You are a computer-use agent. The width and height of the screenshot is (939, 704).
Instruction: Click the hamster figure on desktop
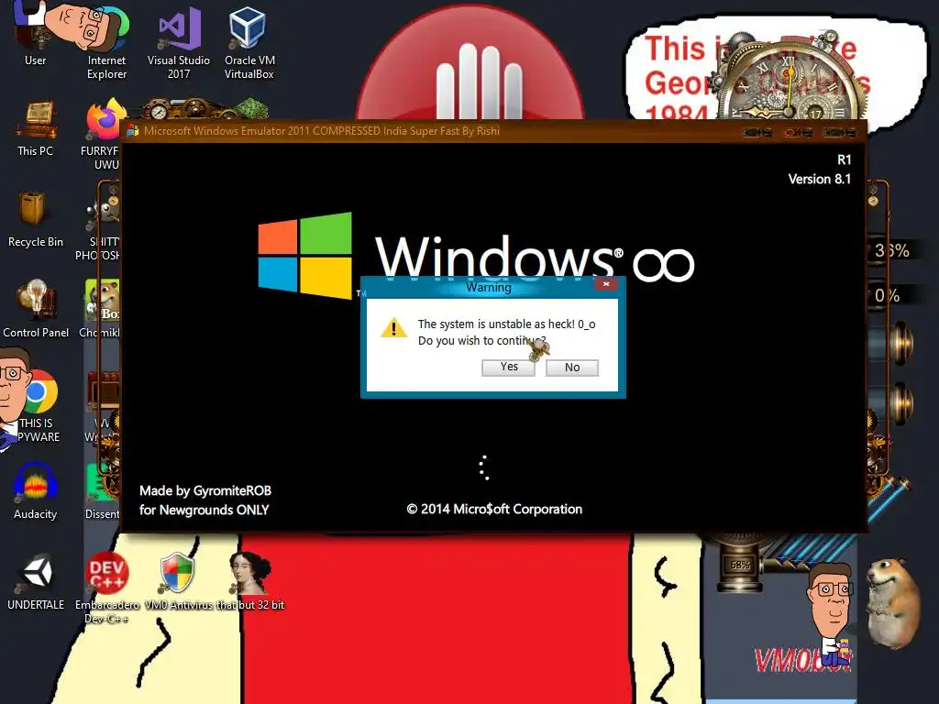pyautogui.click(x=892, y=603)
